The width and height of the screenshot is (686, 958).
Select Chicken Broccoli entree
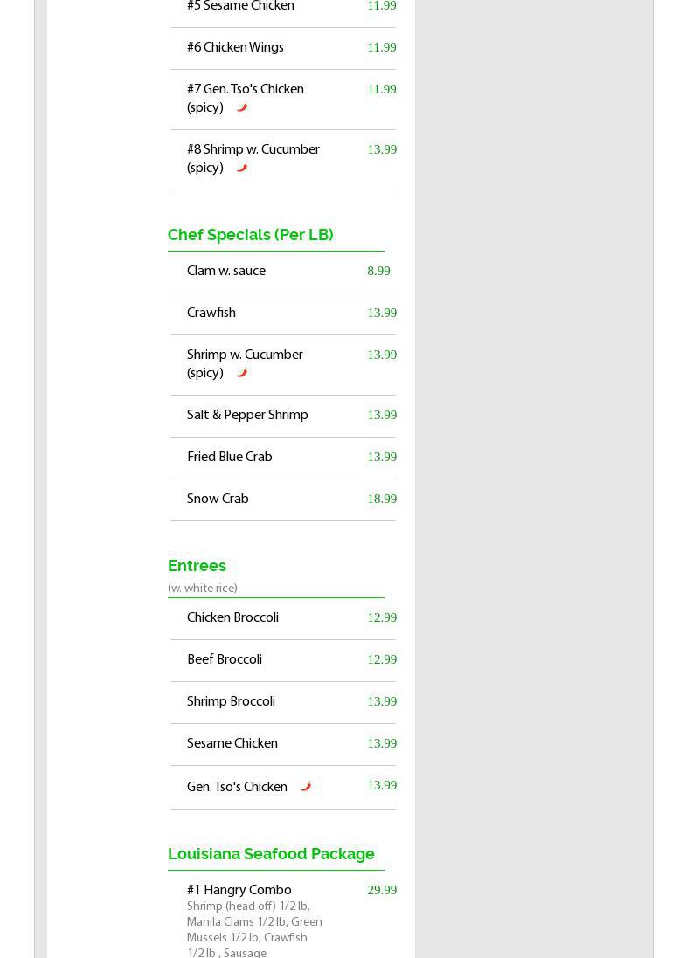pos(283,619)
